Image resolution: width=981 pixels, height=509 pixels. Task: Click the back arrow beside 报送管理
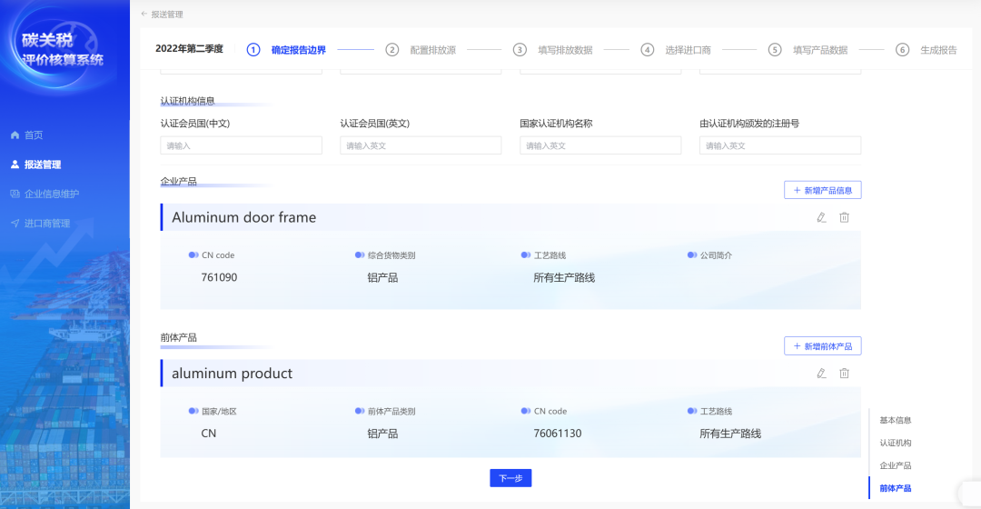[x=144, y=14]
